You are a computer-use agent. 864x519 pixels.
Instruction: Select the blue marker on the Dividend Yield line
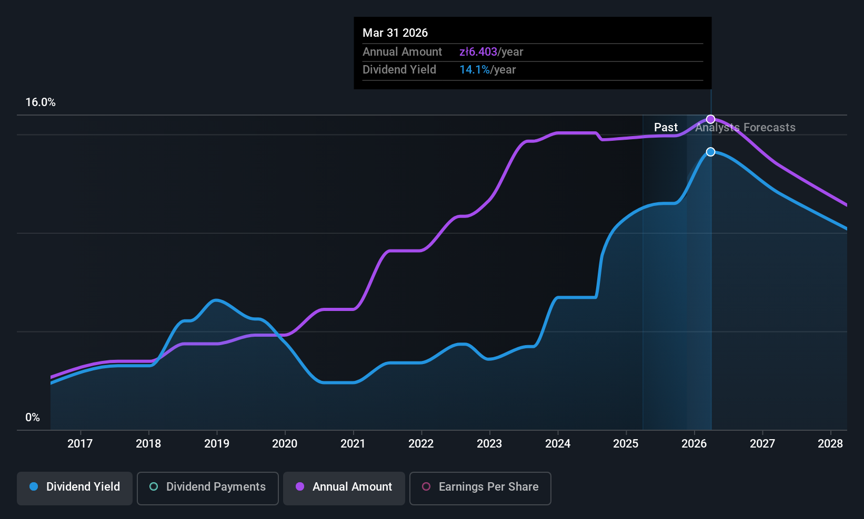pos(711,152)
